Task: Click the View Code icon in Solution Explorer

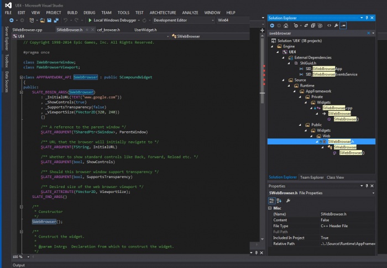Action: click(329, 25)
